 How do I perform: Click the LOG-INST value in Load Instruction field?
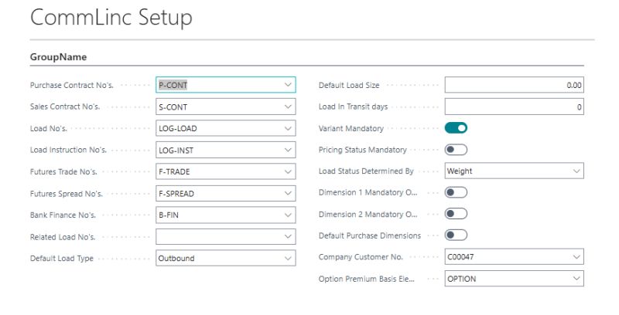[176, 150]
